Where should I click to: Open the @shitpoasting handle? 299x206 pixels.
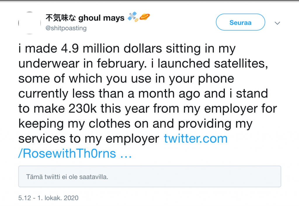66,28
